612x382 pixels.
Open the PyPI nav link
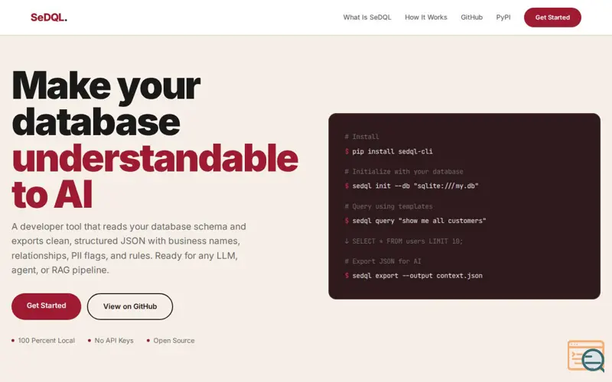(503, 18)
